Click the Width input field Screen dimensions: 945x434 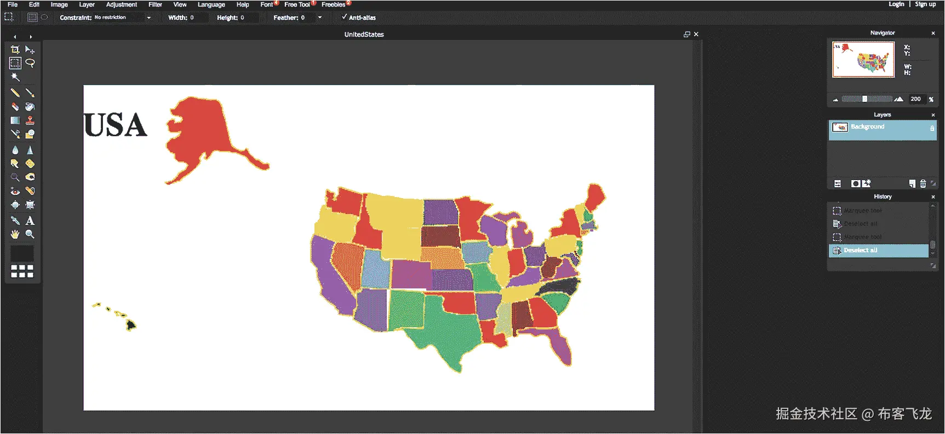[x=199, y=18]
